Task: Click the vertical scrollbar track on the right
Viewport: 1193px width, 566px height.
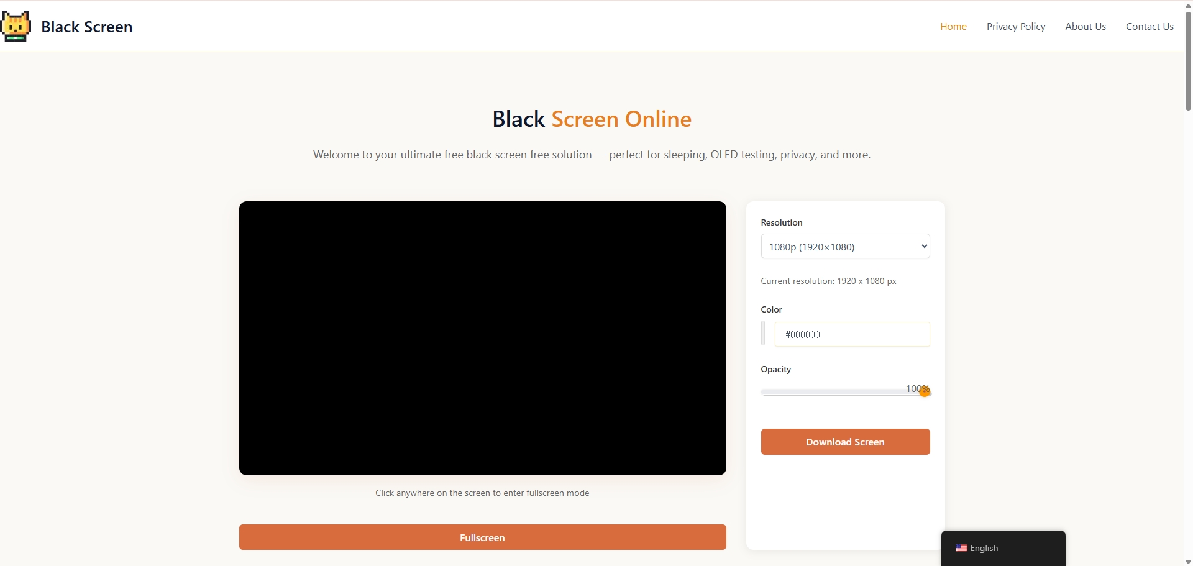Action: coord(1187,280)
